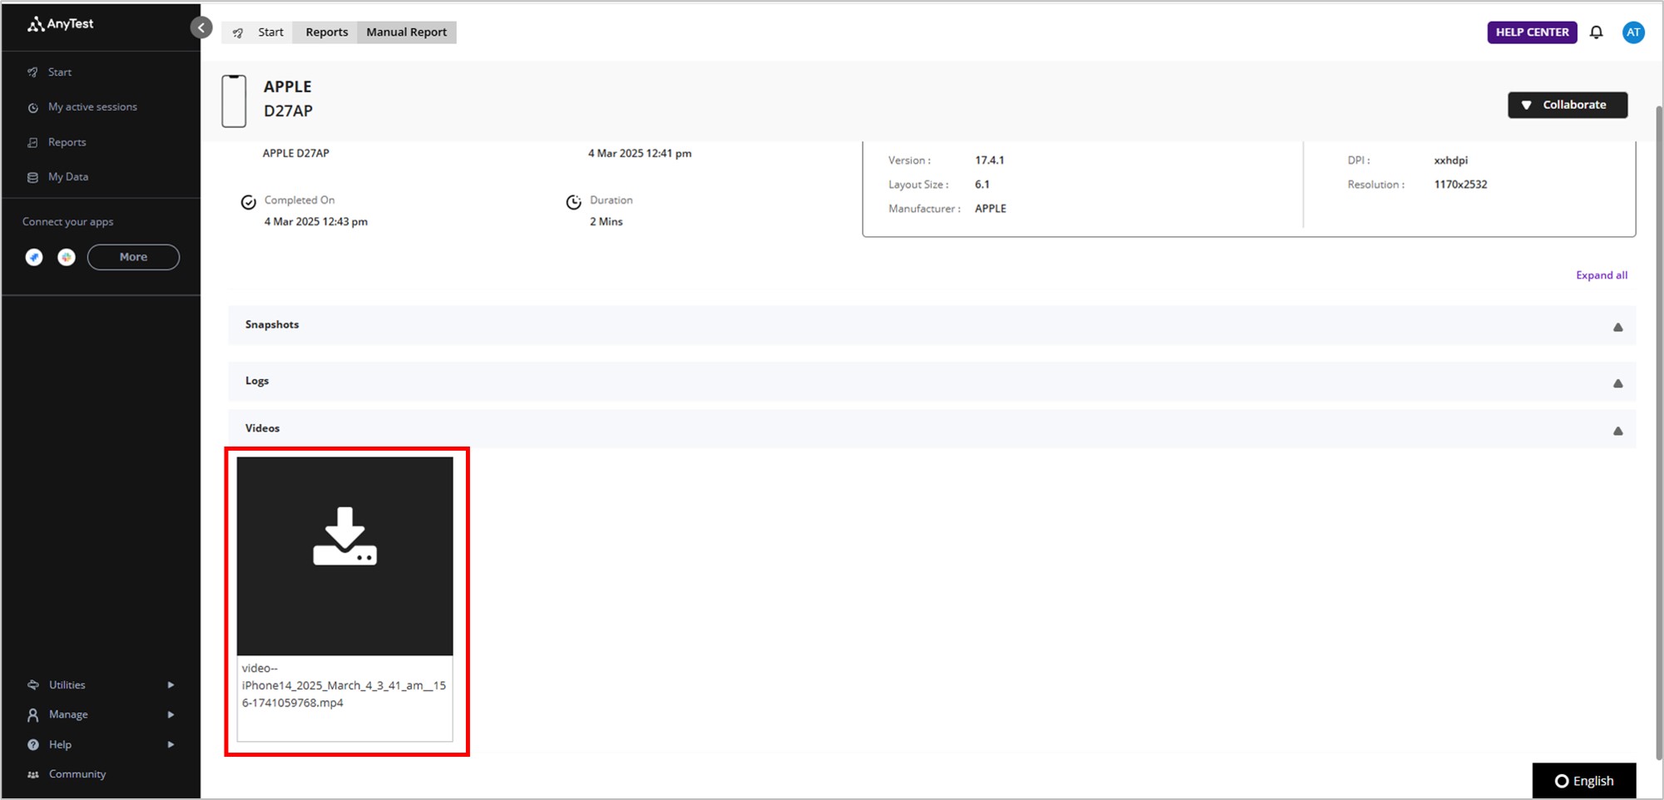Click the My active sessions icon
The height and width of the screenshot is (800, 1664).
coord(32,107)
